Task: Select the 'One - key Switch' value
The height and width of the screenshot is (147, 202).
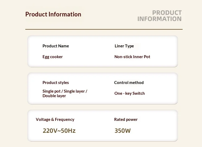Action: (130, 93)
